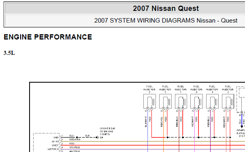The image size is (245, 152).
Task: Click the blue downward arrow toward the data link
Action: 242,126
